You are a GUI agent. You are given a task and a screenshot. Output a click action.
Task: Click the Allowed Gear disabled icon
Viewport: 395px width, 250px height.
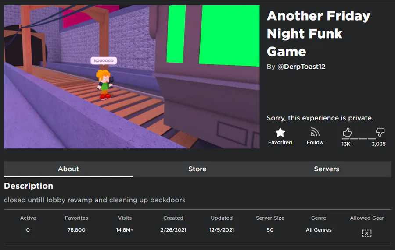(366, 233)
